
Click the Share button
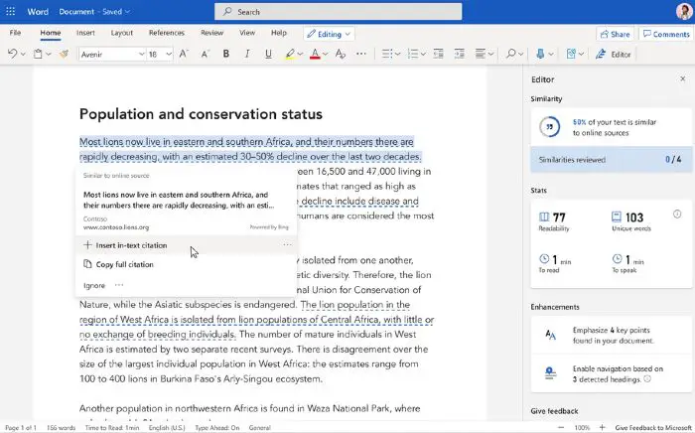615,34
